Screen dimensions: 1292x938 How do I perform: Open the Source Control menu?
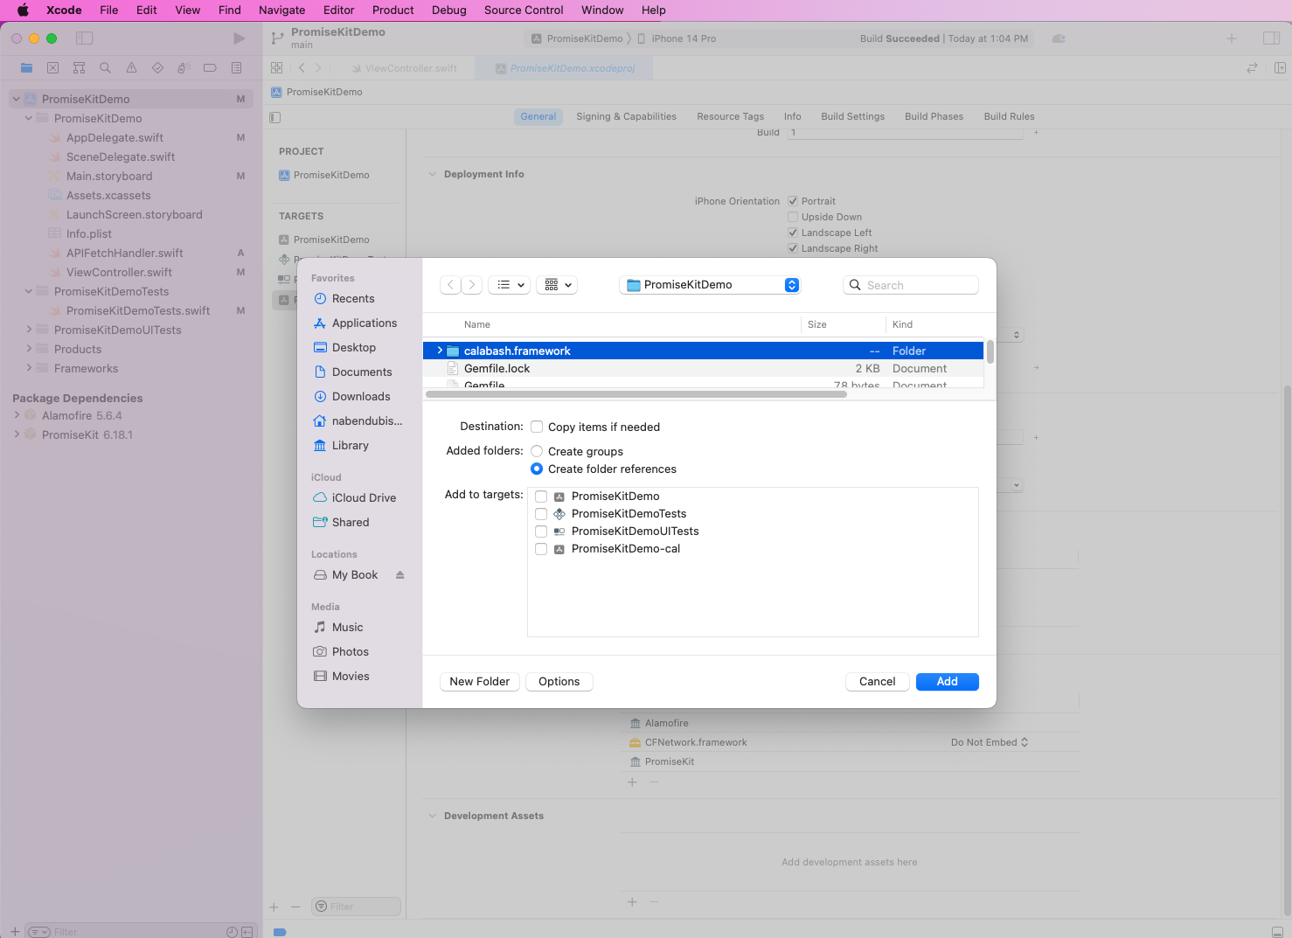tap(524, 10)
